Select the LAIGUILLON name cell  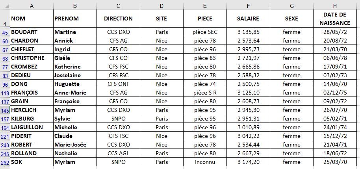click(x=32, y=127)
